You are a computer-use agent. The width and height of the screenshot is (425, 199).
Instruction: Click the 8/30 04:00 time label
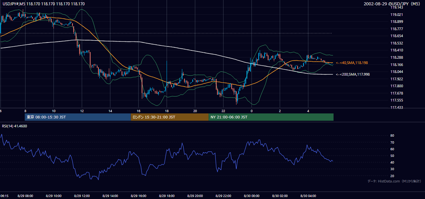point(308,196)
